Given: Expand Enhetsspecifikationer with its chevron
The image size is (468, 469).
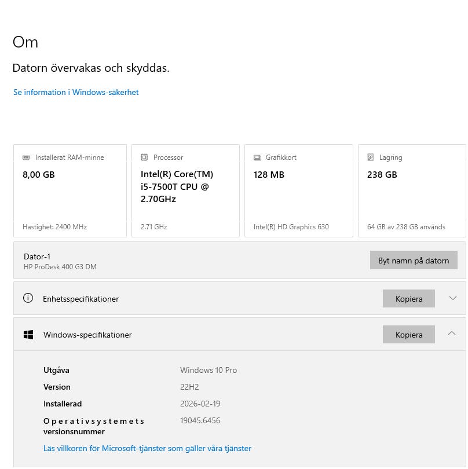Looking at the screenshot, I should tap(453, 299).
